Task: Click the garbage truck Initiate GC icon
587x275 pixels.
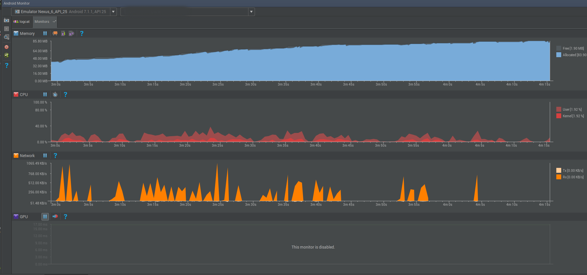Action: point(55,33)
